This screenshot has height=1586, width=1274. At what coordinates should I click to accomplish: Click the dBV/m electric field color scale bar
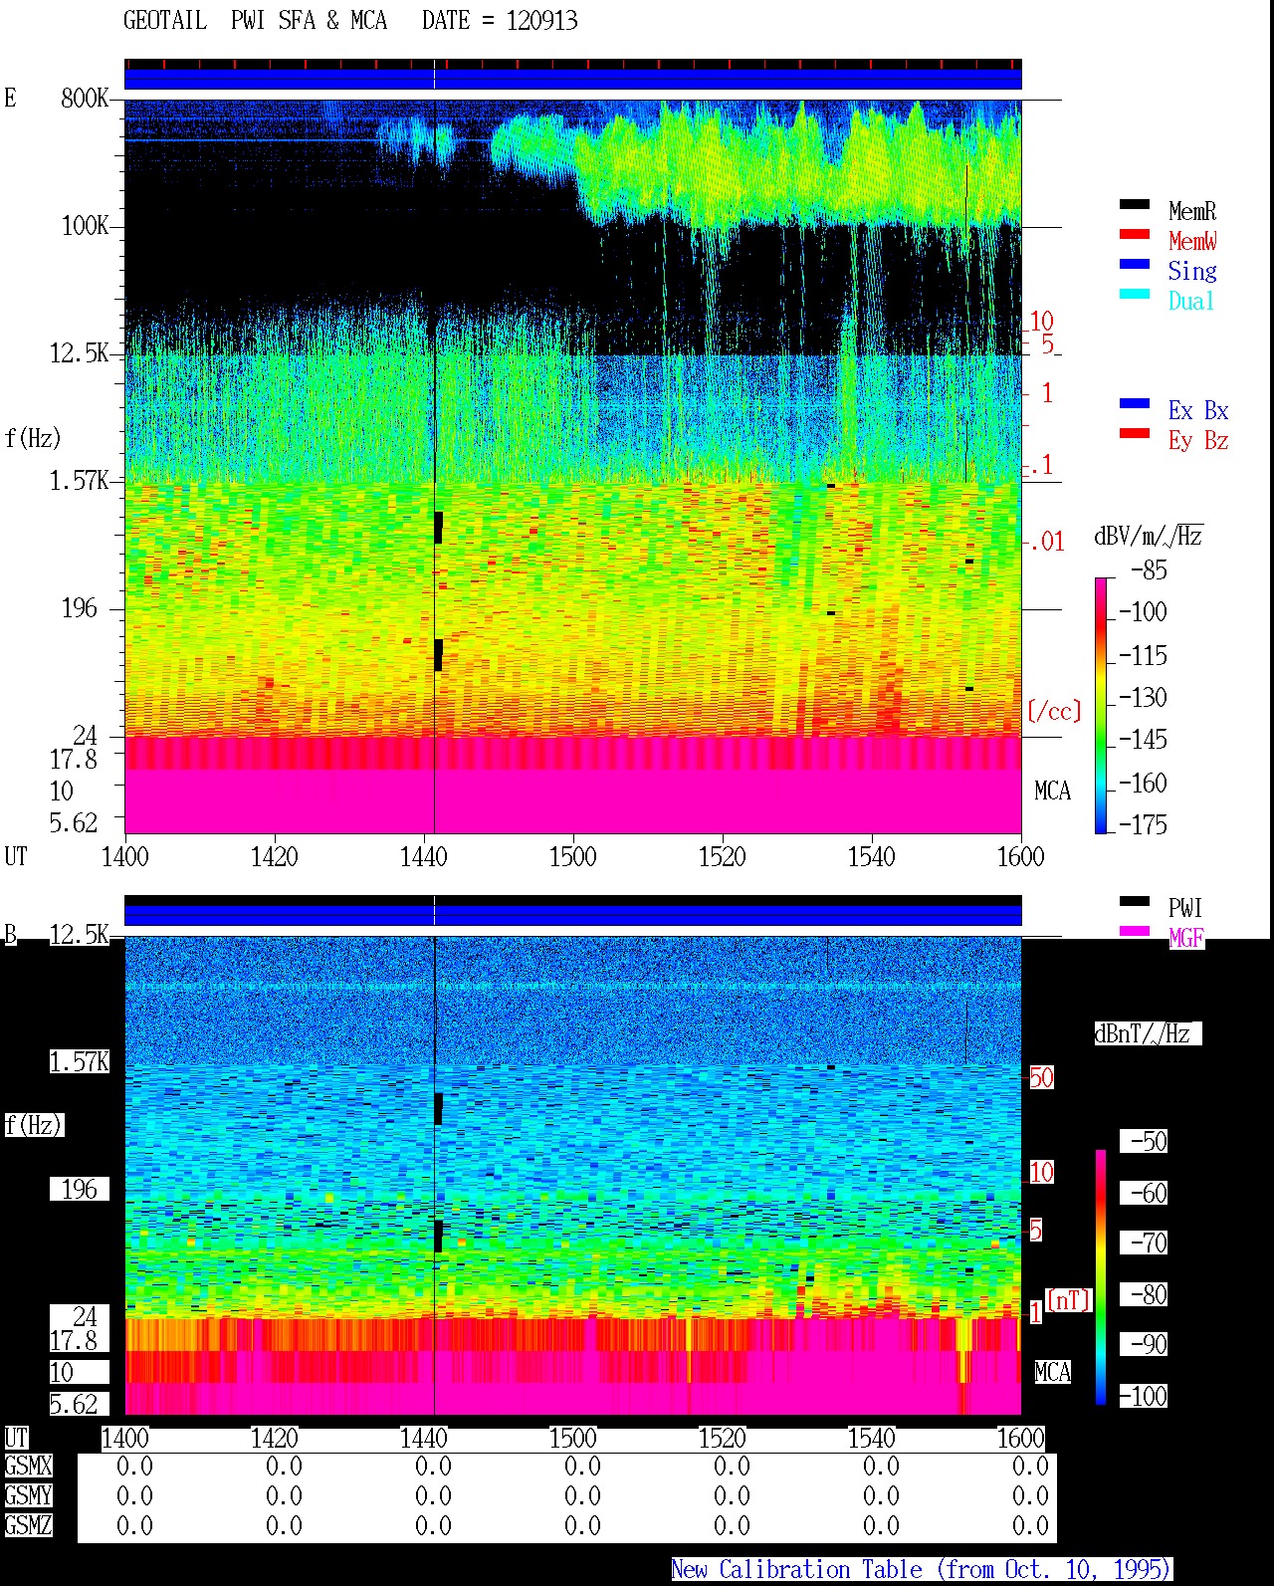(x=1100, y=705)
